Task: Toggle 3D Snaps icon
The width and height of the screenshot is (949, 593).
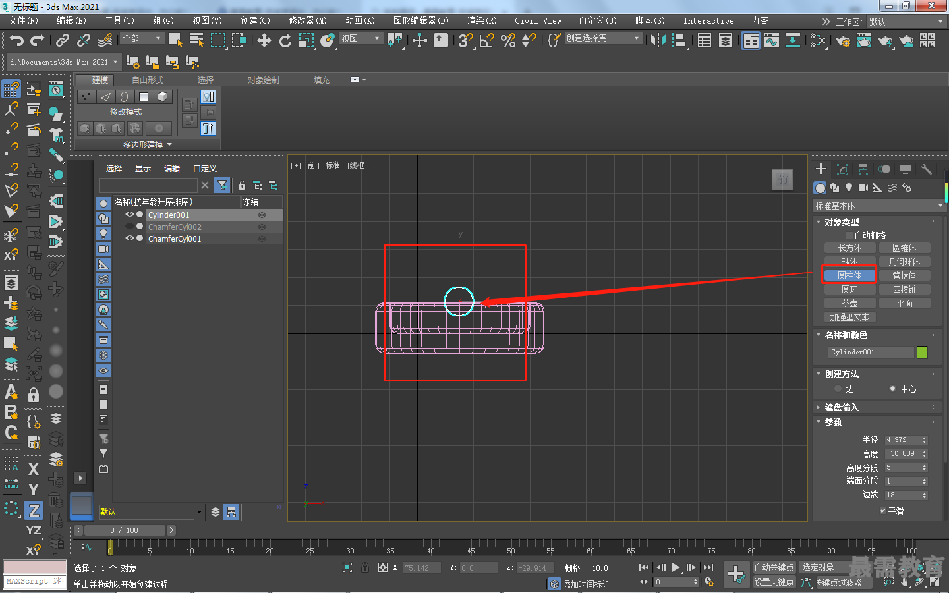Action: (x=465, y=41)
